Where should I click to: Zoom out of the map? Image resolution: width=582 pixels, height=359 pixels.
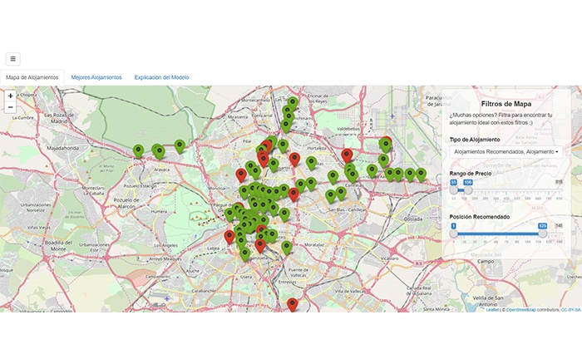point(10,107)
